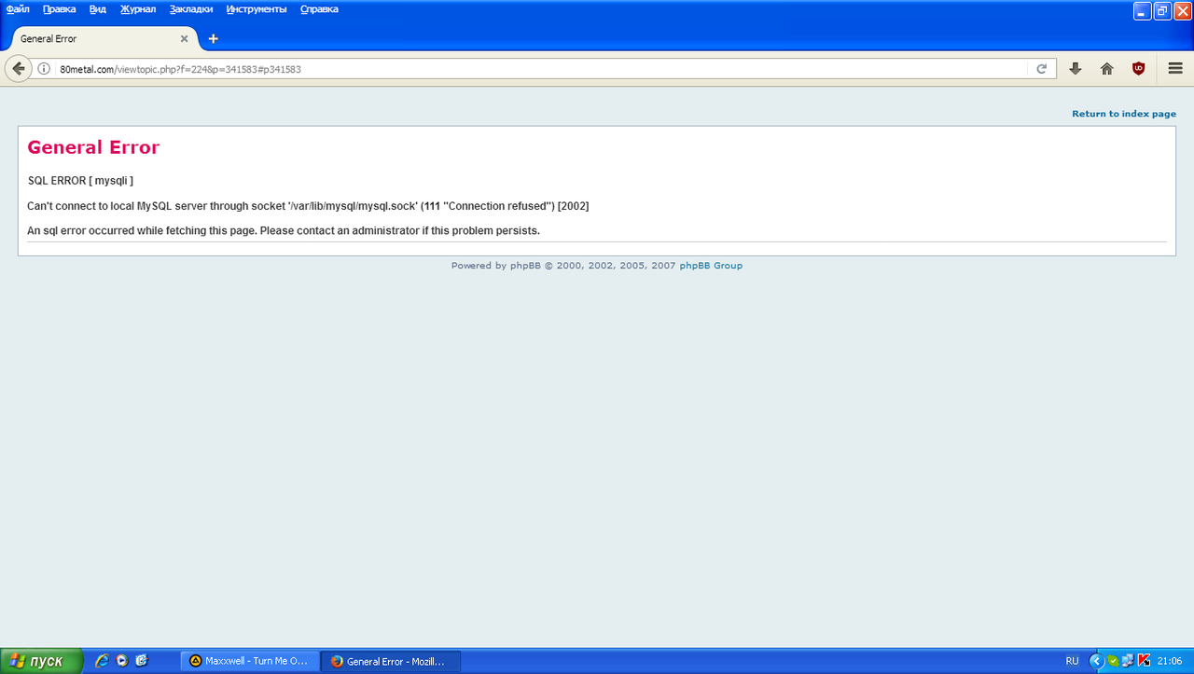1194x674 pixels.
Task: Open network connection tray icon
Action: 1128,661
